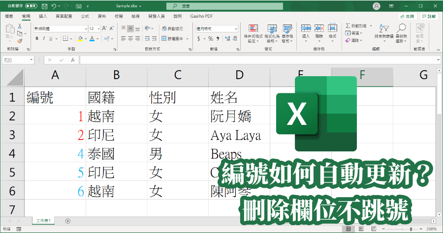This screenshot has height=233, width=443.
Task: Click the Save icon in title bar
Action: [44, 6]
